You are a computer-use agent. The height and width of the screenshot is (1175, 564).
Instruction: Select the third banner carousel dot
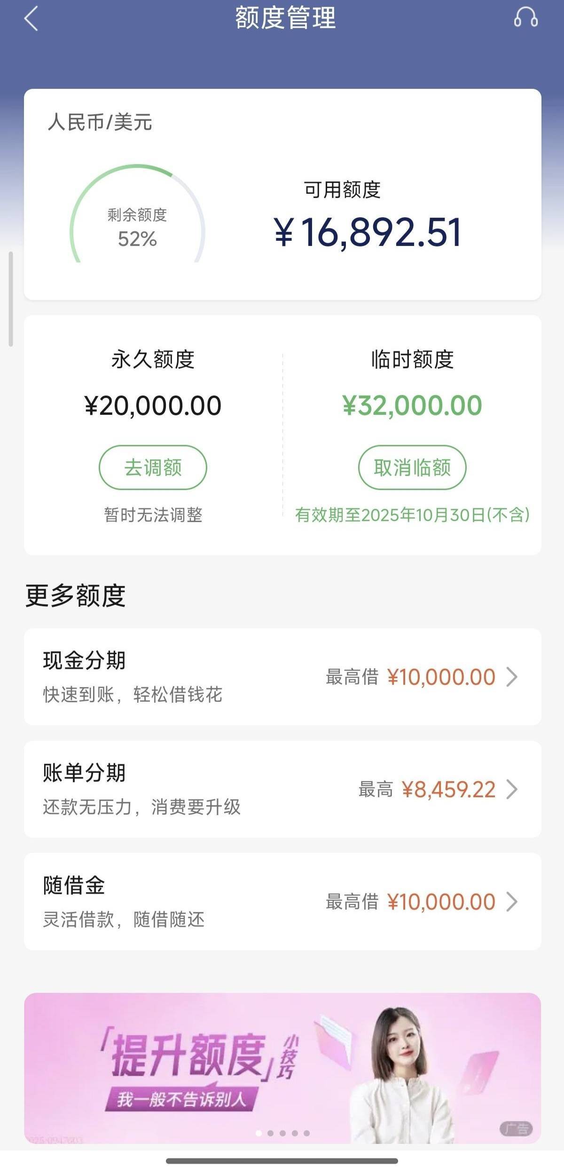pyautogui.click(x=282, y=1133)
